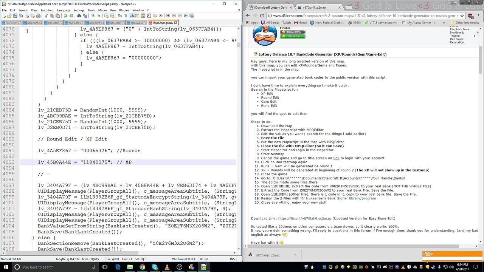Close the MapScript.galaxy tab
This screenshot has height=272, width=484.
click(x=175, y=23)
